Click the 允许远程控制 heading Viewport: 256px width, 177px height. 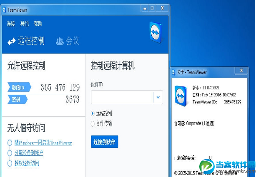(26, 66)
